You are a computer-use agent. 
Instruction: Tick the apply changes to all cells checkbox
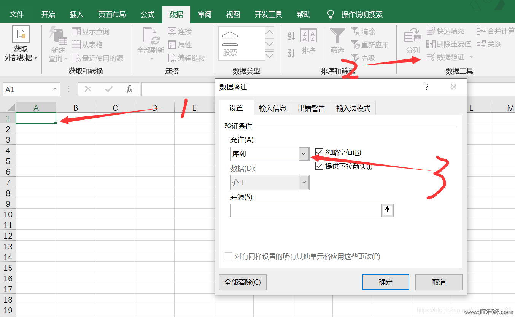[x=229, y=256]
